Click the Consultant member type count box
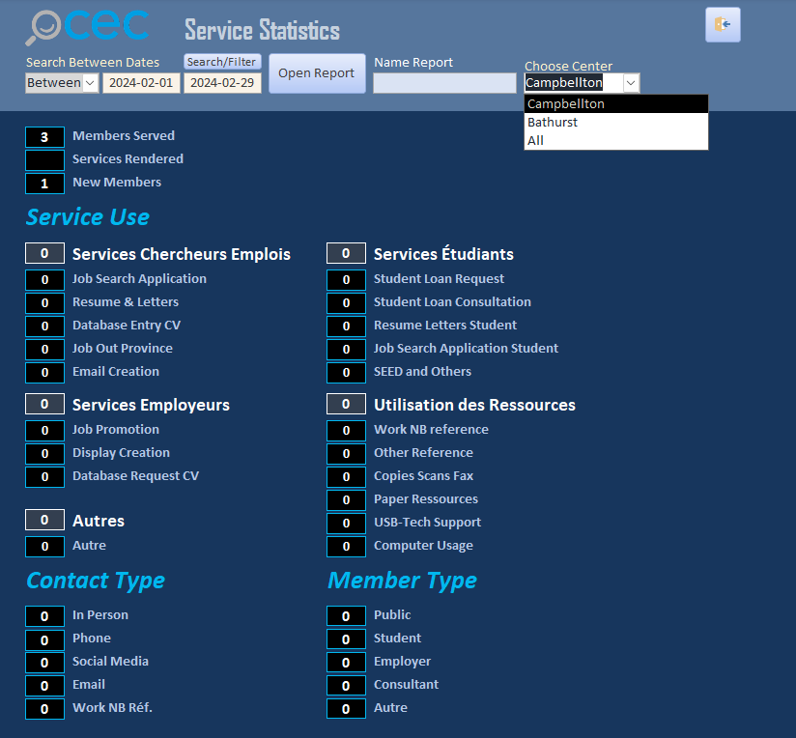Image resolution: width=796 pixels, height=738 pixels. click(x=346, y=686)
